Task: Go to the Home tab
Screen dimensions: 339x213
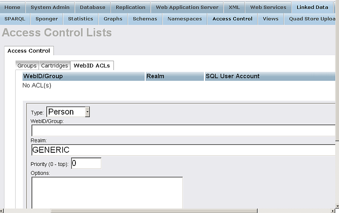Action: (x=12, y=7)
